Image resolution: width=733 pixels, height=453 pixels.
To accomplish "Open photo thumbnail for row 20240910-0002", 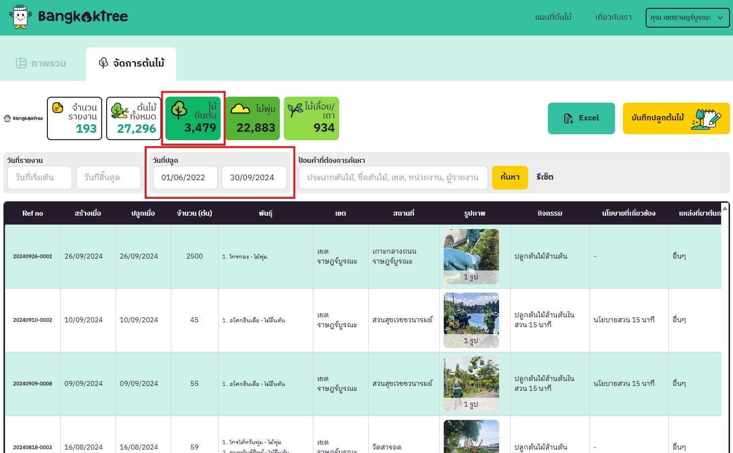I will 471,320.
